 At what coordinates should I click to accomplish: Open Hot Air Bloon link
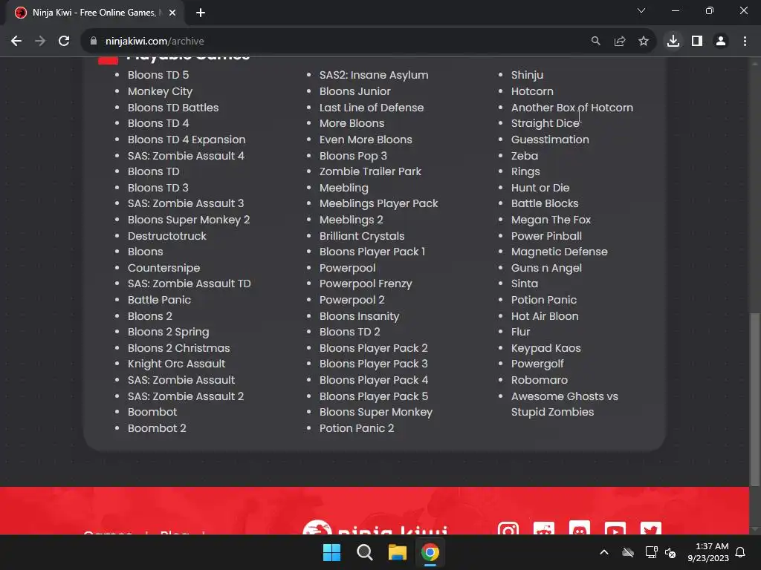(x=545, y=316)
